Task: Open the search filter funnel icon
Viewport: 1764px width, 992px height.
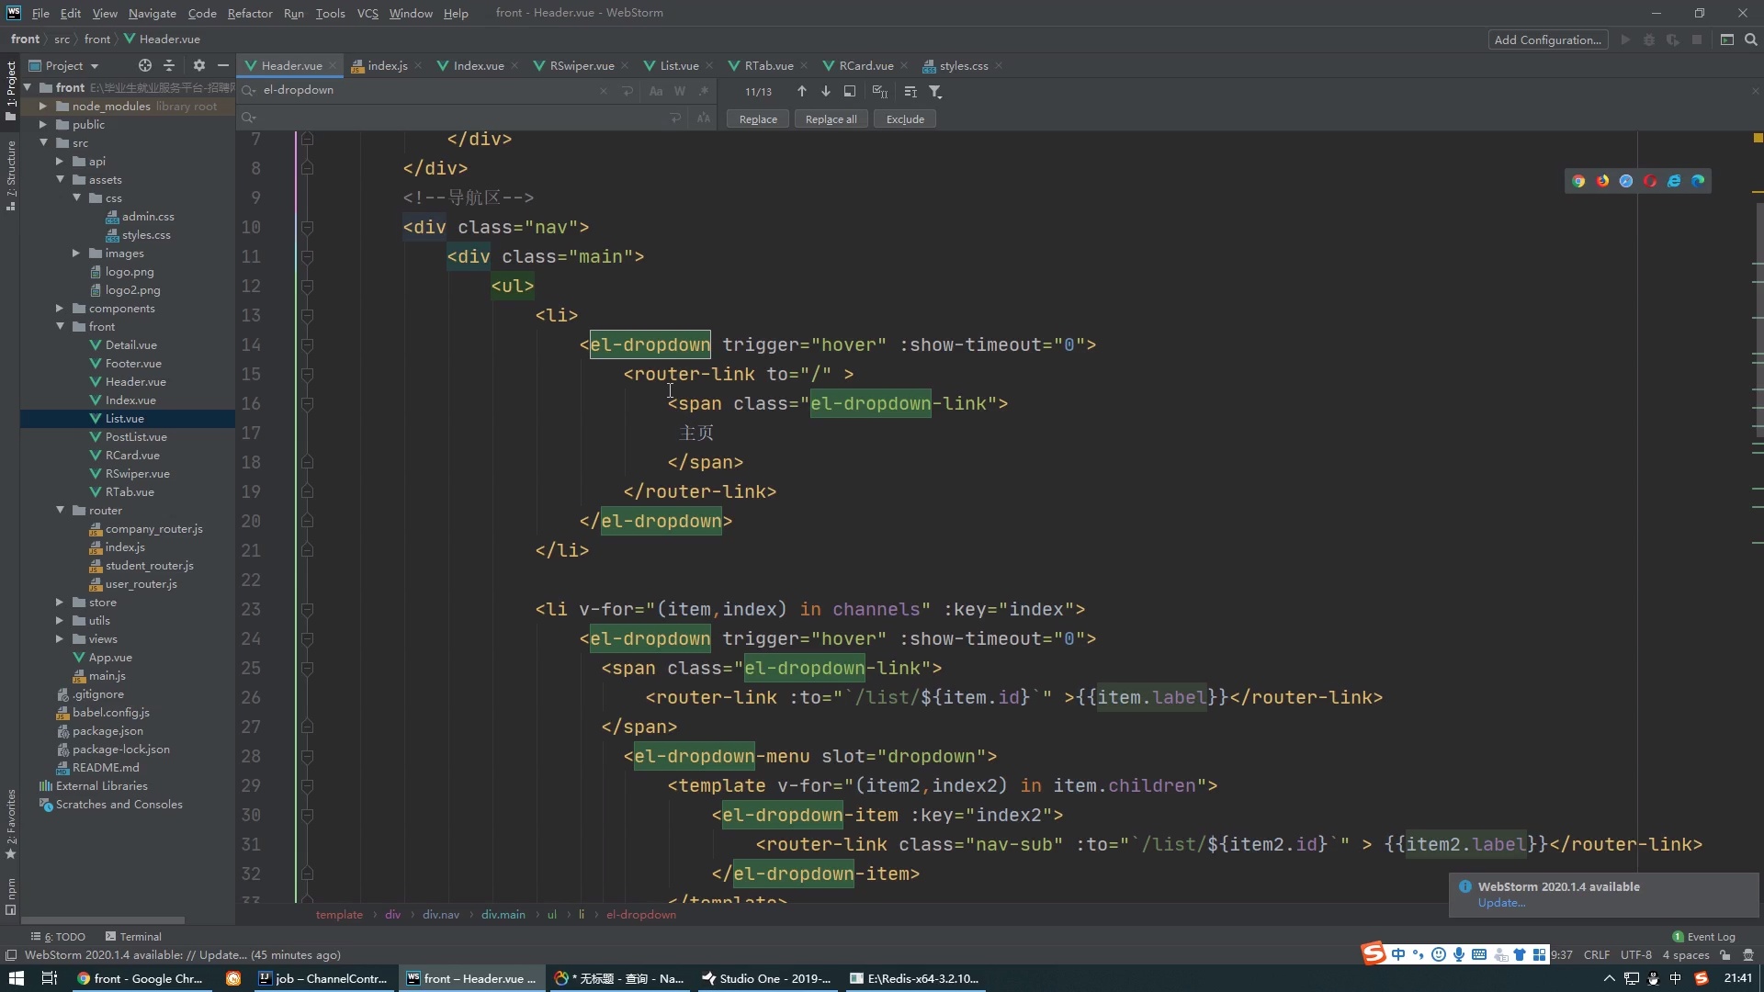Action: click(935, 92)
